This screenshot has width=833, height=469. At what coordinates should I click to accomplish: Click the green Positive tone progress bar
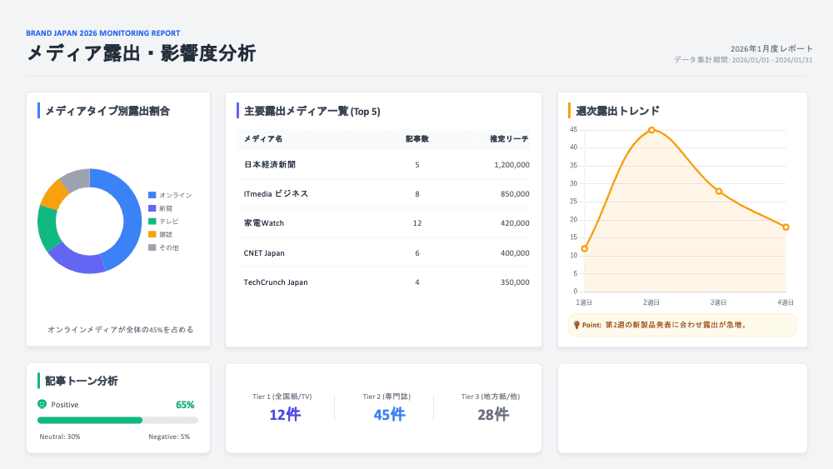coord(91,420)
